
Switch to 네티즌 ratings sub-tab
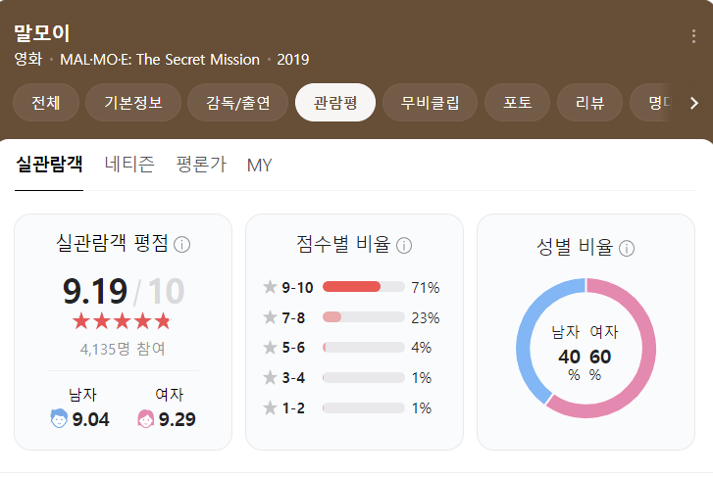(129, 165)
